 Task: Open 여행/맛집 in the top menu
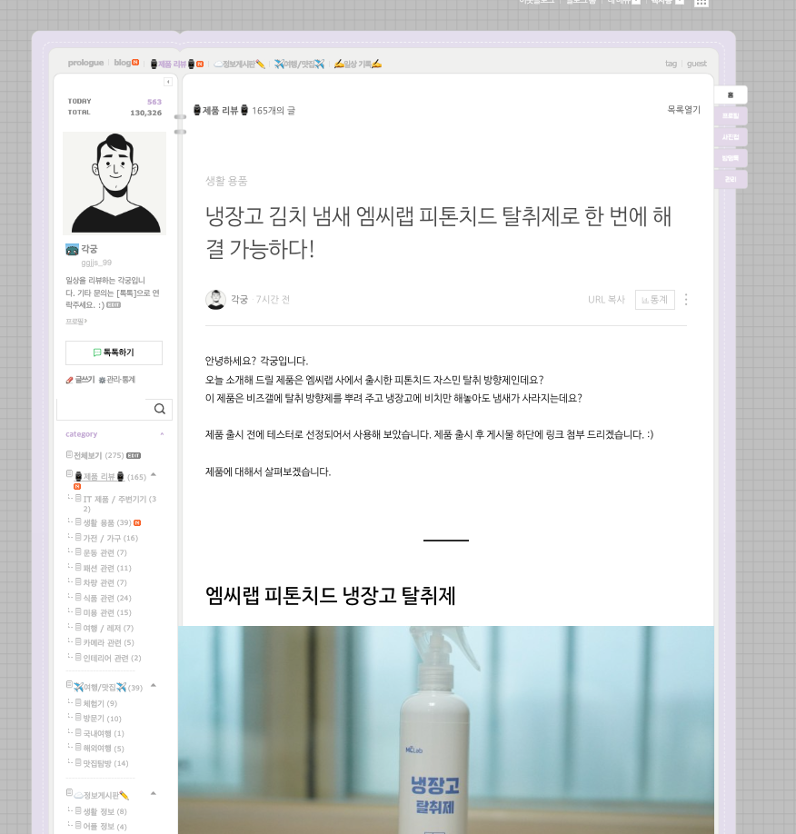(x=299, y=64)
